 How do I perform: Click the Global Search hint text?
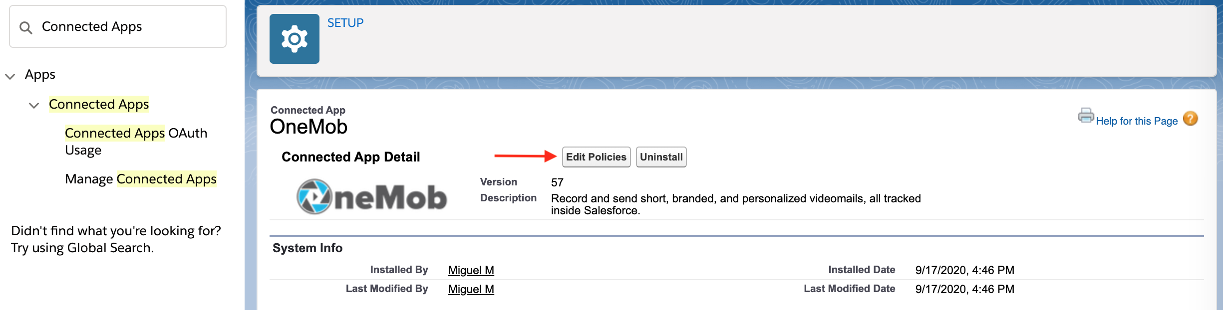116,239
